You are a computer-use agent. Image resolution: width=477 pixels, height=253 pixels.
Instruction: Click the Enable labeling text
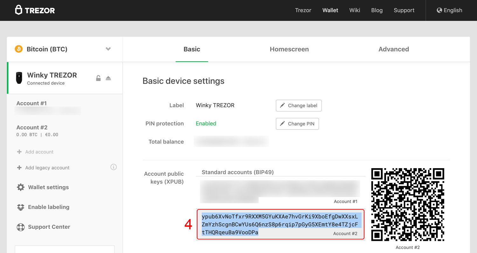(x=49, y=207)
